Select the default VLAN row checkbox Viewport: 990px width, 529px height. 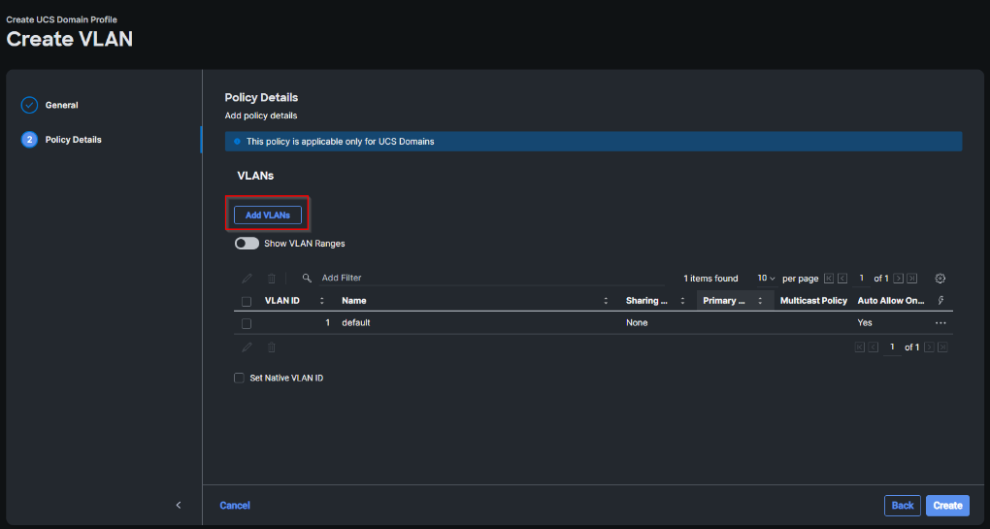coord(247,323)
